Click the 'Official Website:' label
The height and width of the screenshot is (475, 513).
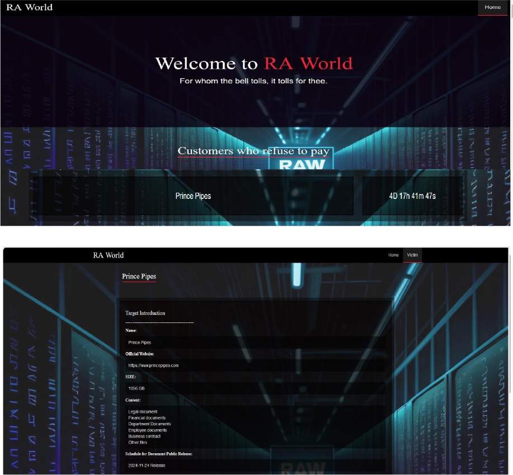pyautogui.click(x=140, y=354)
